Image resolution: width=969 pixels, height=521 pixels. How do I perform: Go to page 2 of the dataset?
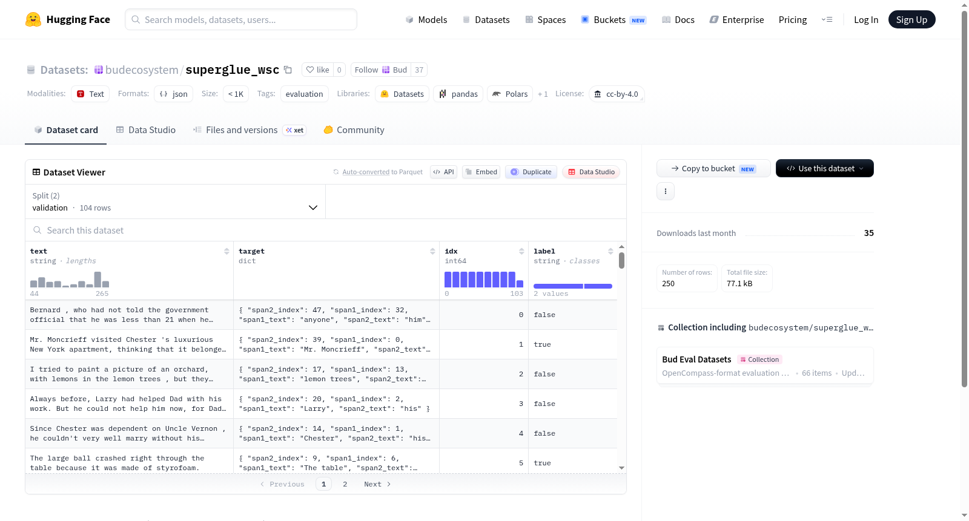point(345,484)
